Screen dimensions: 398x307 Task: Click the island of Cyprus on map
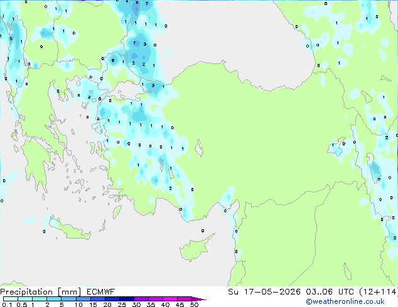(195, 247)
